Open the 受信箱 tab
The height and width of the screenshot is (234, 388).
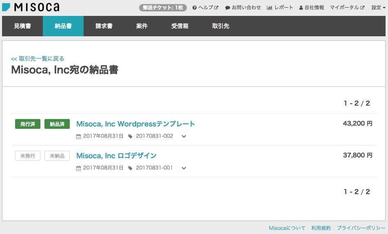(x=180, y=26)
